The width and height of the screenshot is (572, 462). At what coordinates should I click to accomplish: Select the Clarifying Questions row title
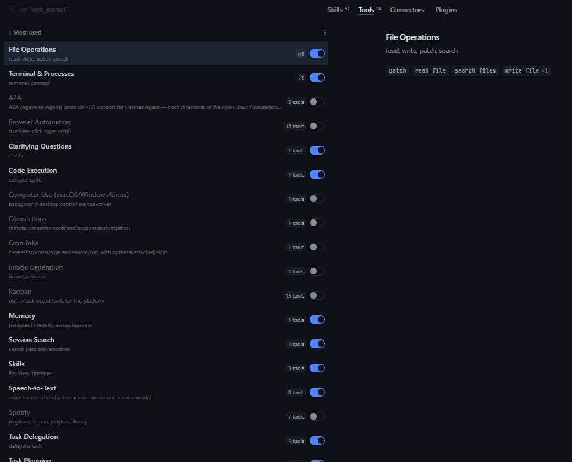point(40,146)
